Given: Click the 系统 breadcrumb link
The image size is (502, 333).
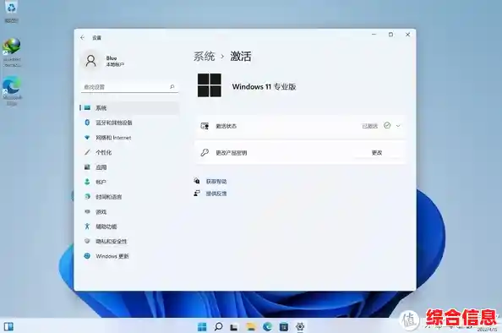Looking at the screenshot, I should click(x=205, y=57).
